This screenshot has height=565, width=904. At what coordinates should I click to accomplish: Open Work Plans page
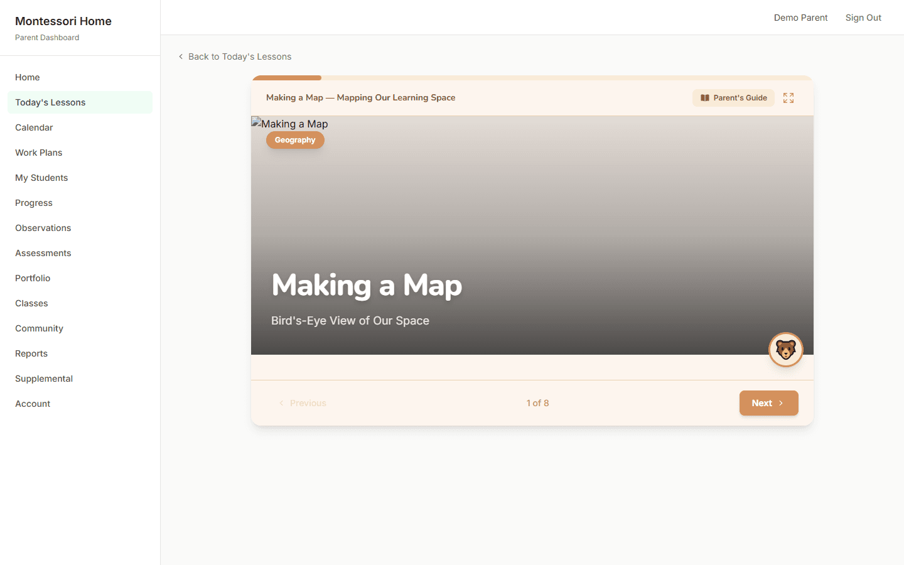[39, 153]
